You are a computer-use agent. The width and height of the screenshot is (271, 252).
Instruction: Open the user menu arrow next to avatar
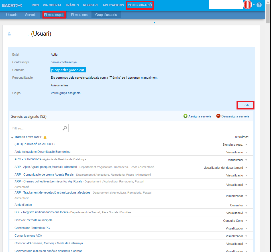(254, 5)
